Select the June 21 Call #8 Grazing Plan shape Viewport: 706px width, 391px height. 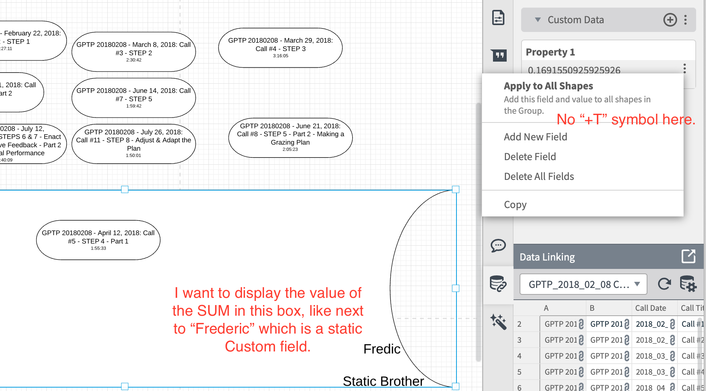coord(290,138)
